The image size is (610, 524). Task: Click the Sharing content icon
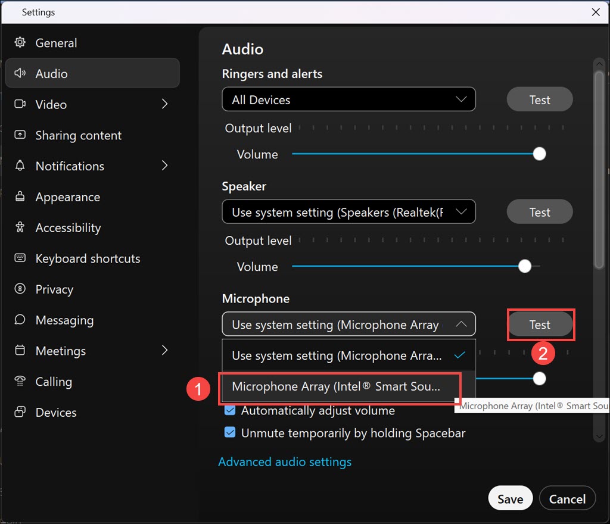point(20,135)
